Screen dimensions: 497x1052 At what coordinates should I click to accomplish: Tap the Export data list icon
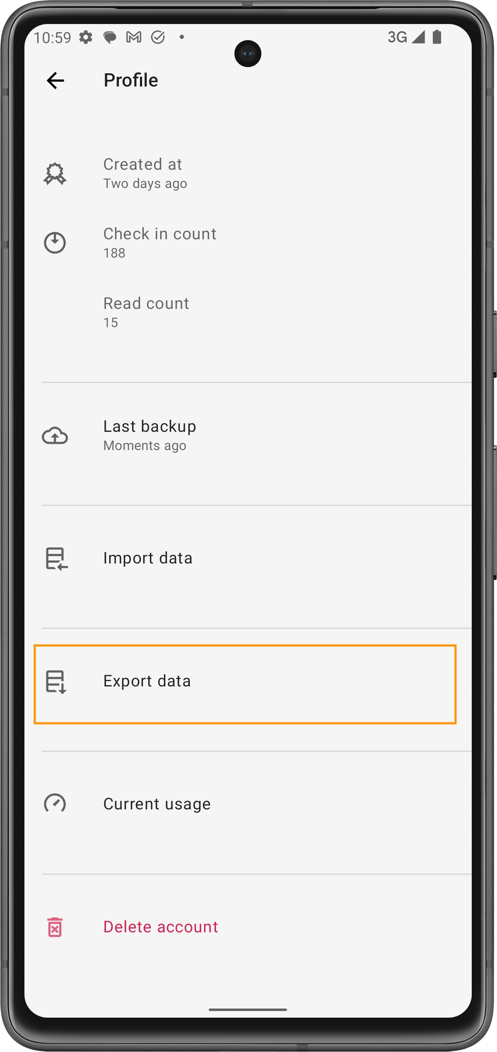pos(56,681)
